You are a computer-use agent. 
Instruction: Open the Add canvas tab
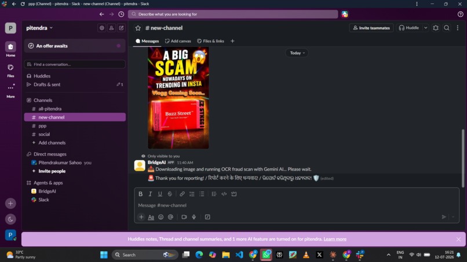(x=178, y=41)
